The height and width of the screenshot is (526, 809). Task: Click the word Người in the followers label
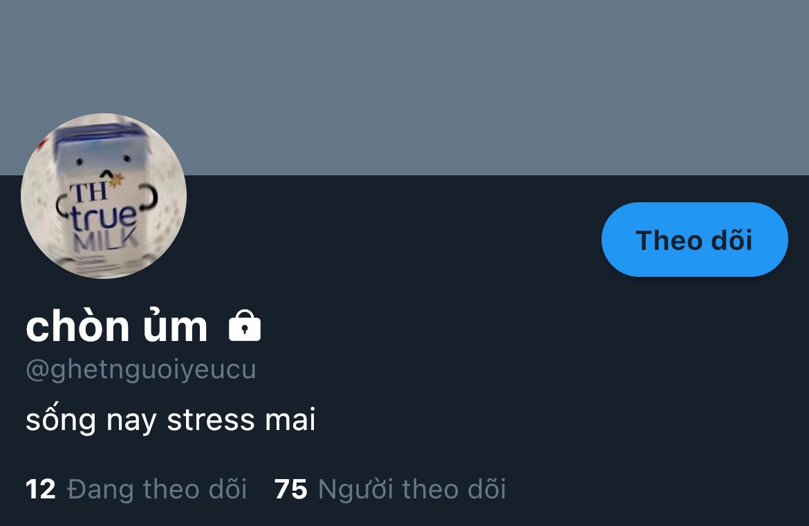(356, 489)
